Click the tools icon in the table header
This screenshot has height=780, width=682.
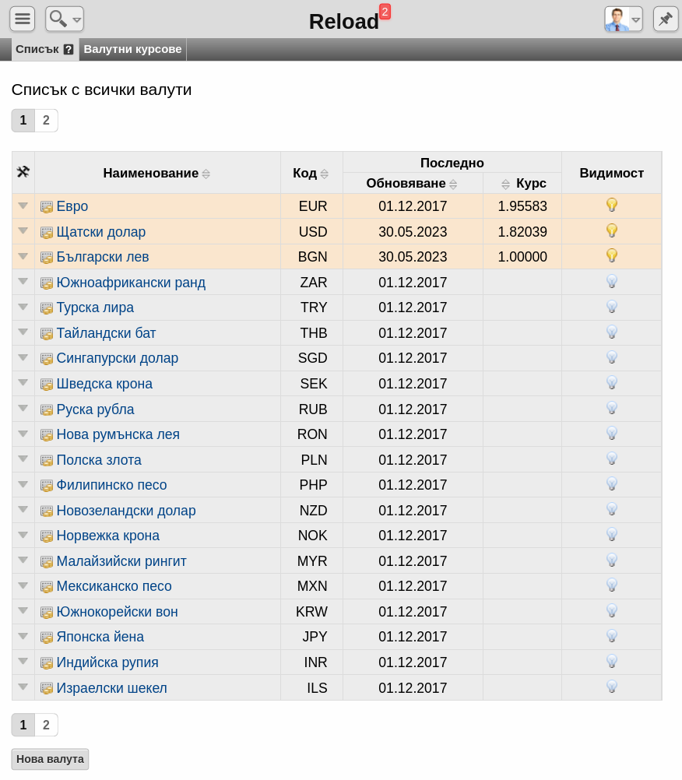23,172
